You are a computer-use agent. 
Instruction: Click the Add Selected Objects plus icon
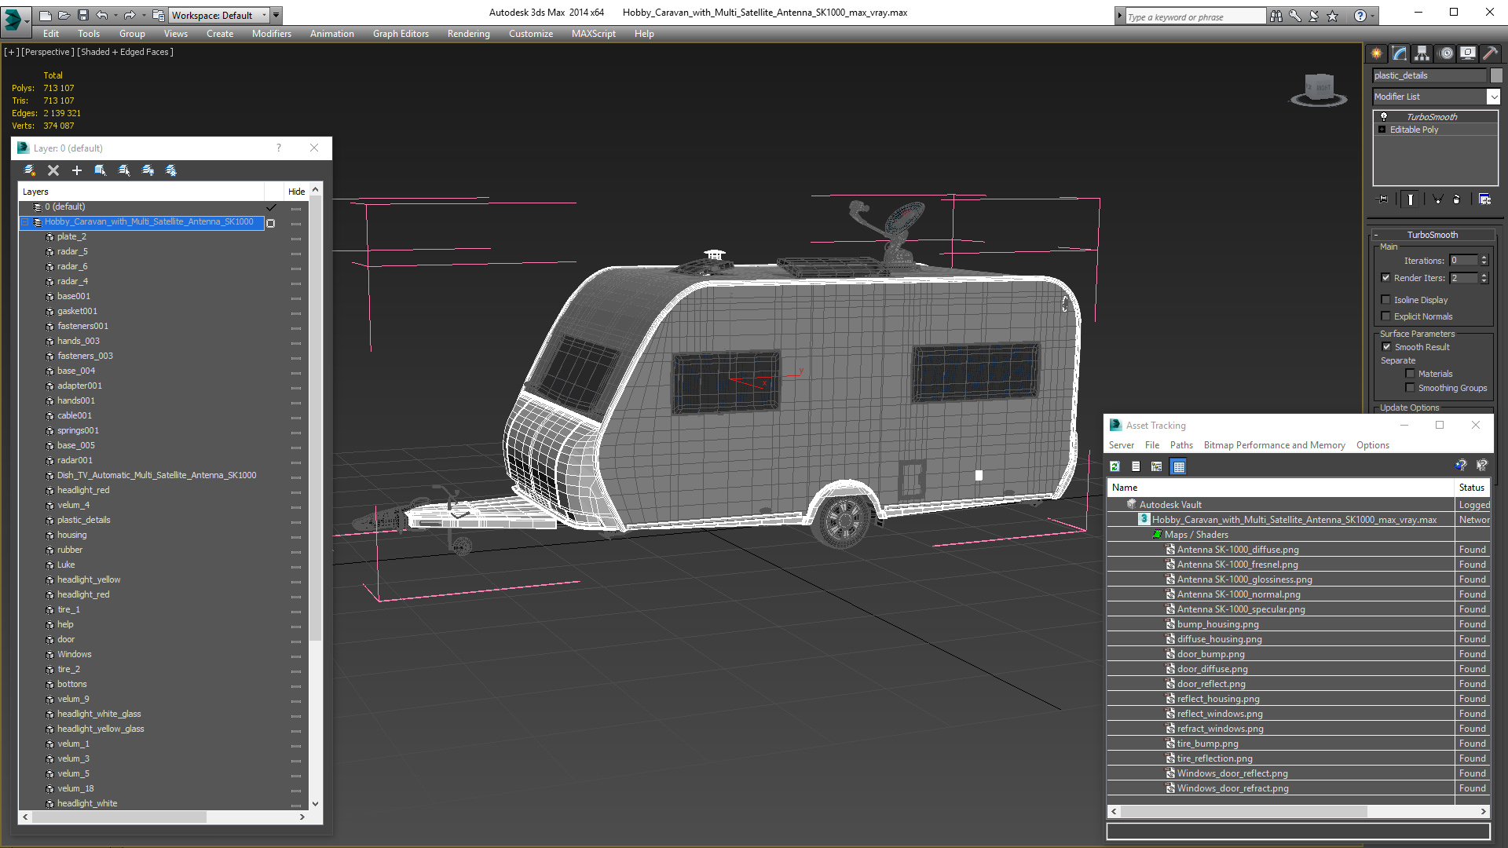[x=77, y=170]
